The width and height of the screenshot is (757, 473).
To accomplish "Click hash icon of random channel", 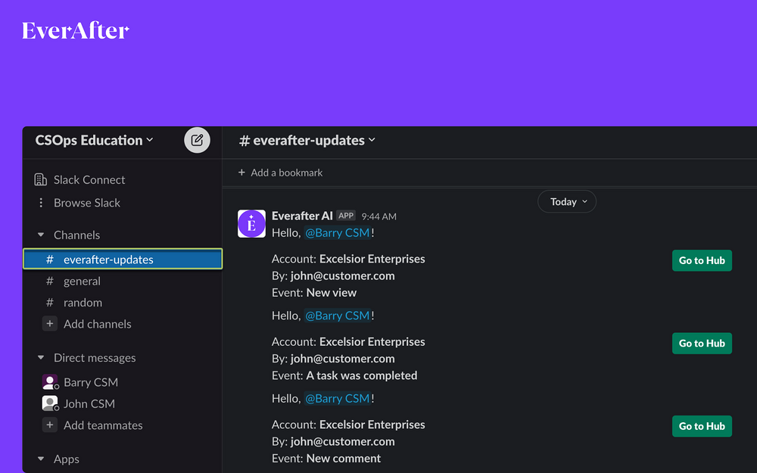I will click(50, 302).
